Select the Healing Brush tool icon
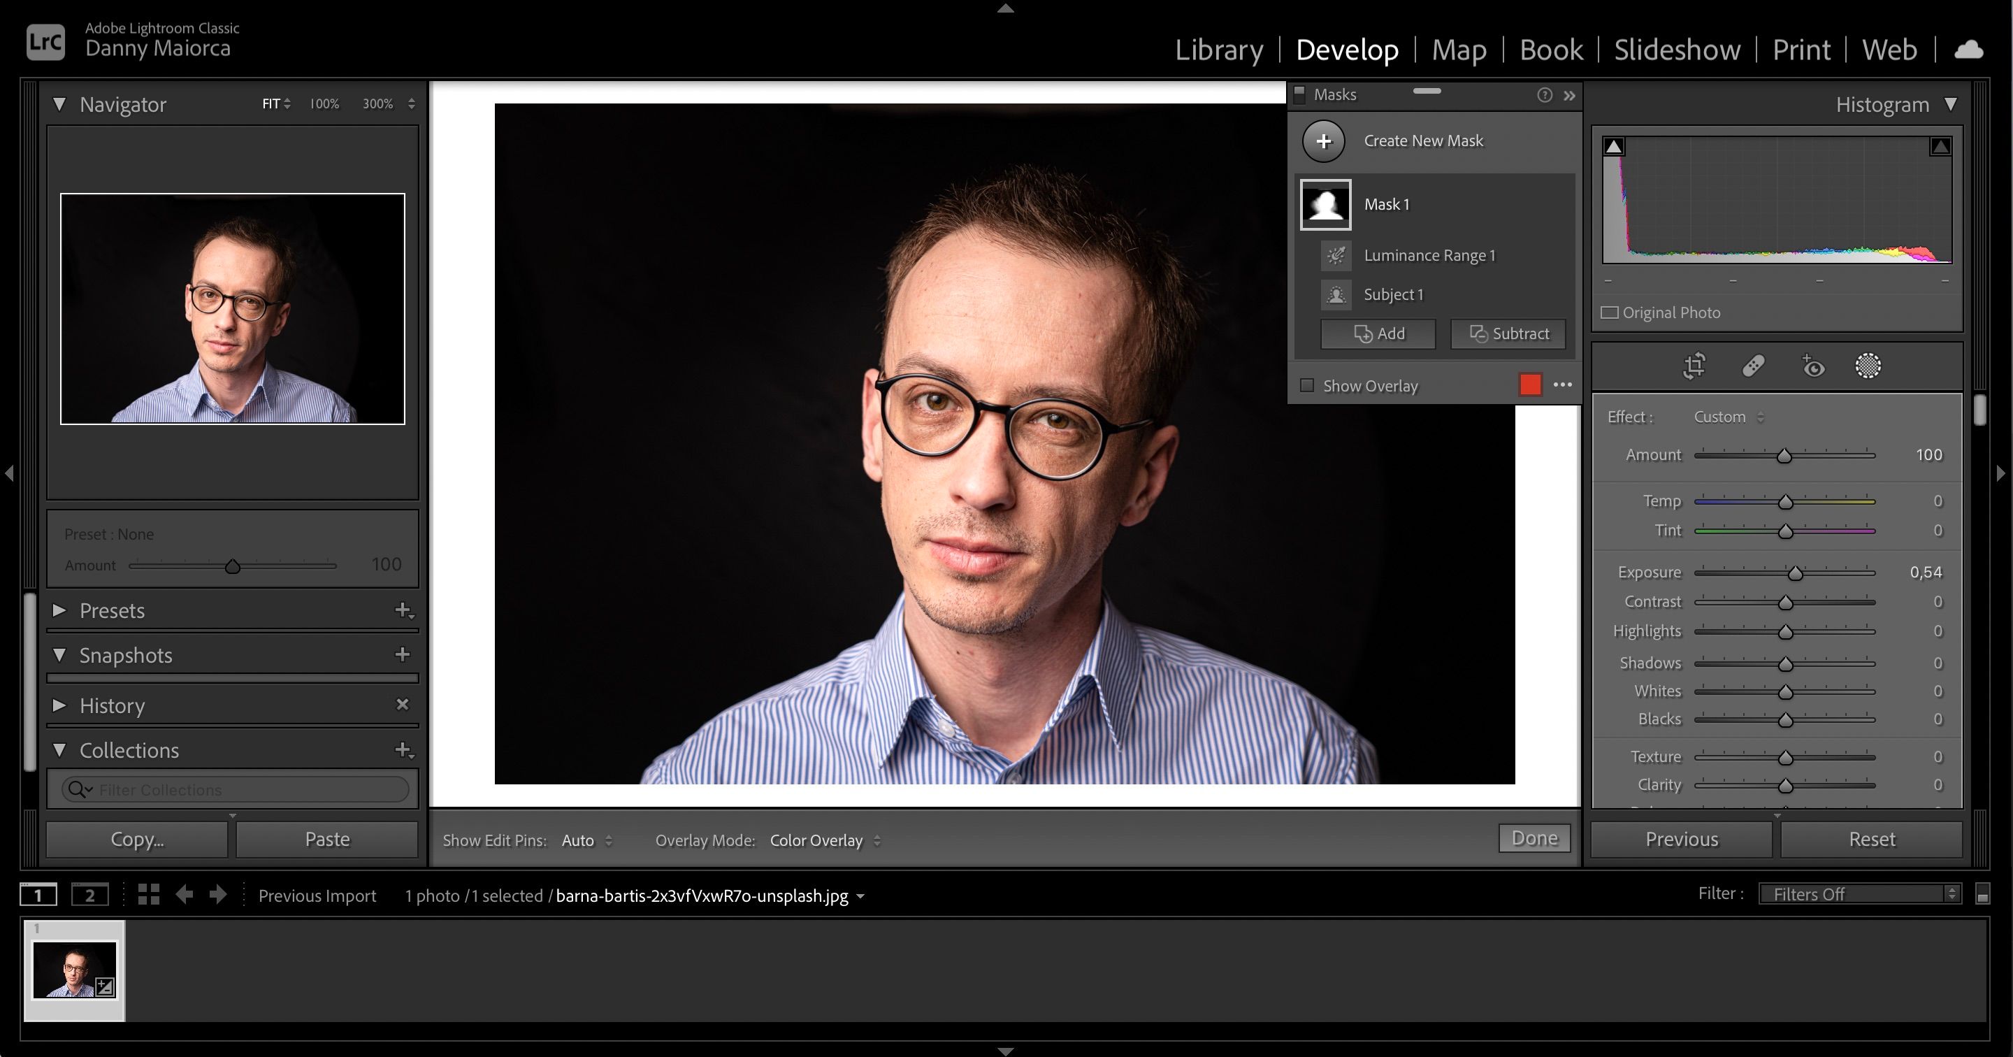Viewport: 2013px width, 1057px height. pyautogui.click(x=1754, y=366)
